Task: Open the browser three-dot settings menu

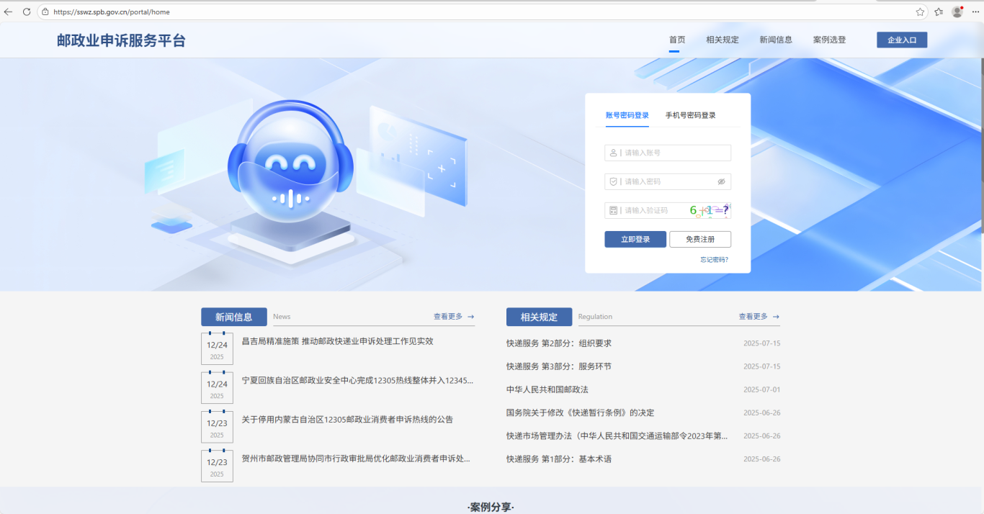Action: [975, 12]
